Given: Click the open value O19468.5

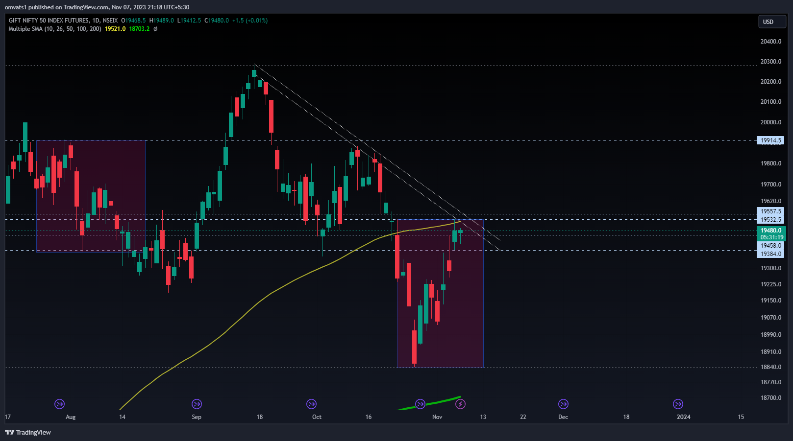Looking at the screenshot, I should (133, 21).
